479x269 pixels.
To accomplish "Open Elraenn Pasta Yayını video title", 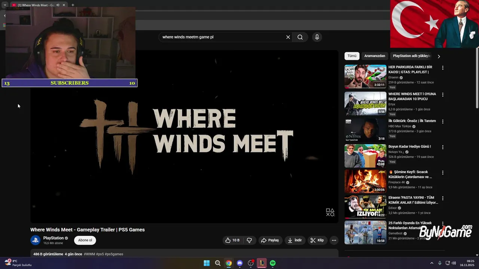I will pyautogui.click(x=413, y=200).
